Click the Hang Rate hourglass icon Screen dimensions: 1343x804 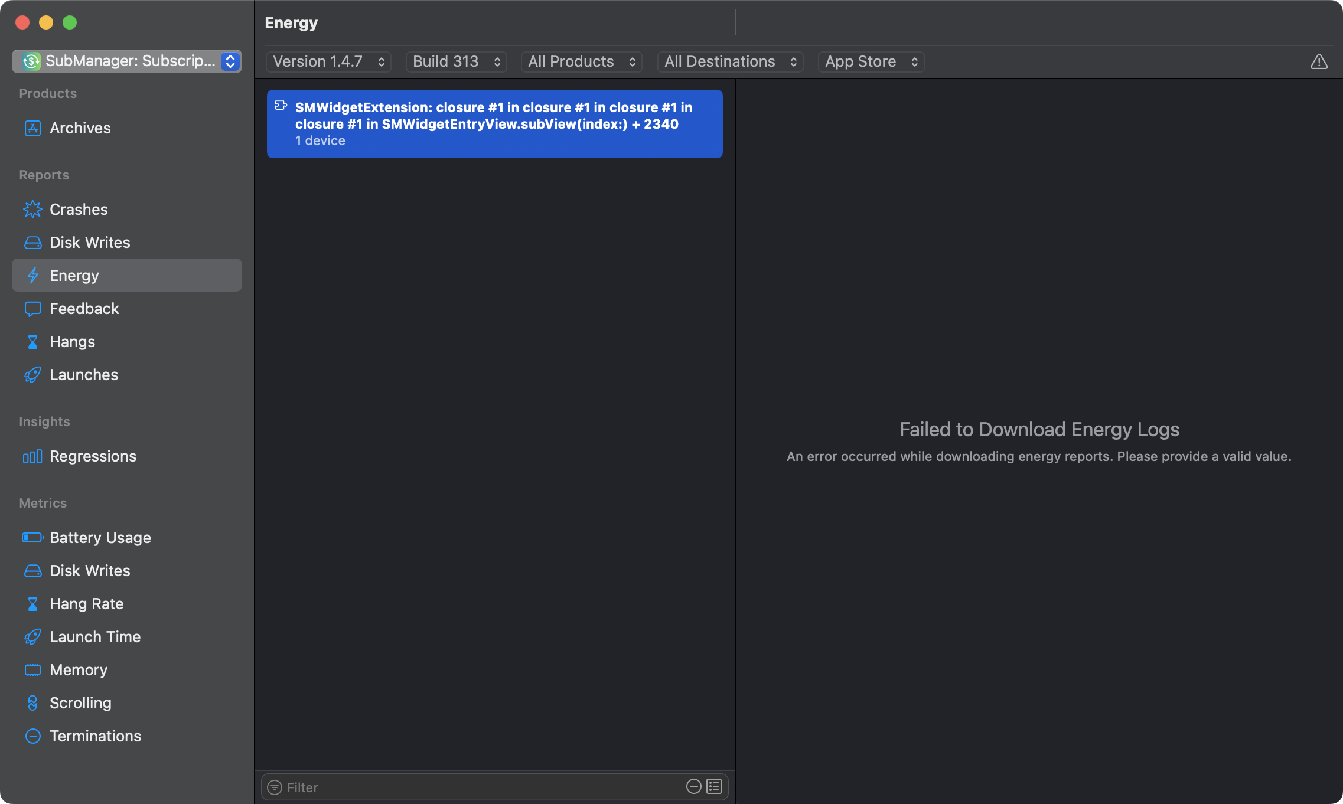32,604
